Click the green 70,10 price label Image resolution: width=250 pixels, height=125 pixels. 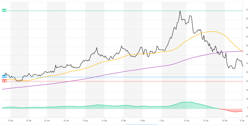tap(4, 11)
